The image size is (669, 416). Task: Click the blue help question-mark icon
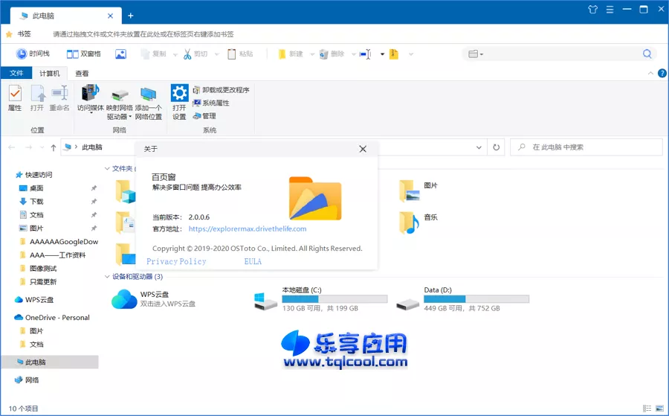tap(662, 74)
